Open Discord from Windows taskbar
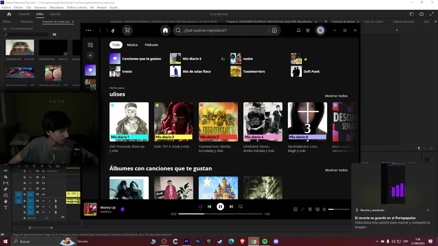Screen dimensions: 438x246 coord(276,242)
